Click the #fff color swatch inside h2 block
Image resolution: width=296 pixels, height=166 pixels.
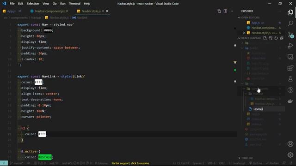[x=42, y=134]
